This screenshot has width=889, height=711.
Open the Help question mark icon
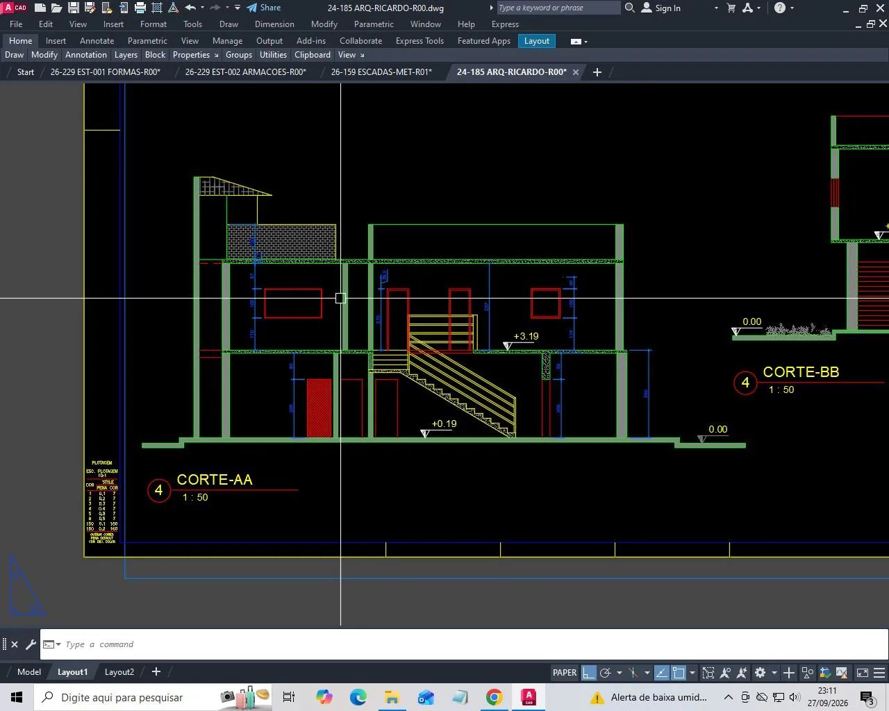coord(780,8)
